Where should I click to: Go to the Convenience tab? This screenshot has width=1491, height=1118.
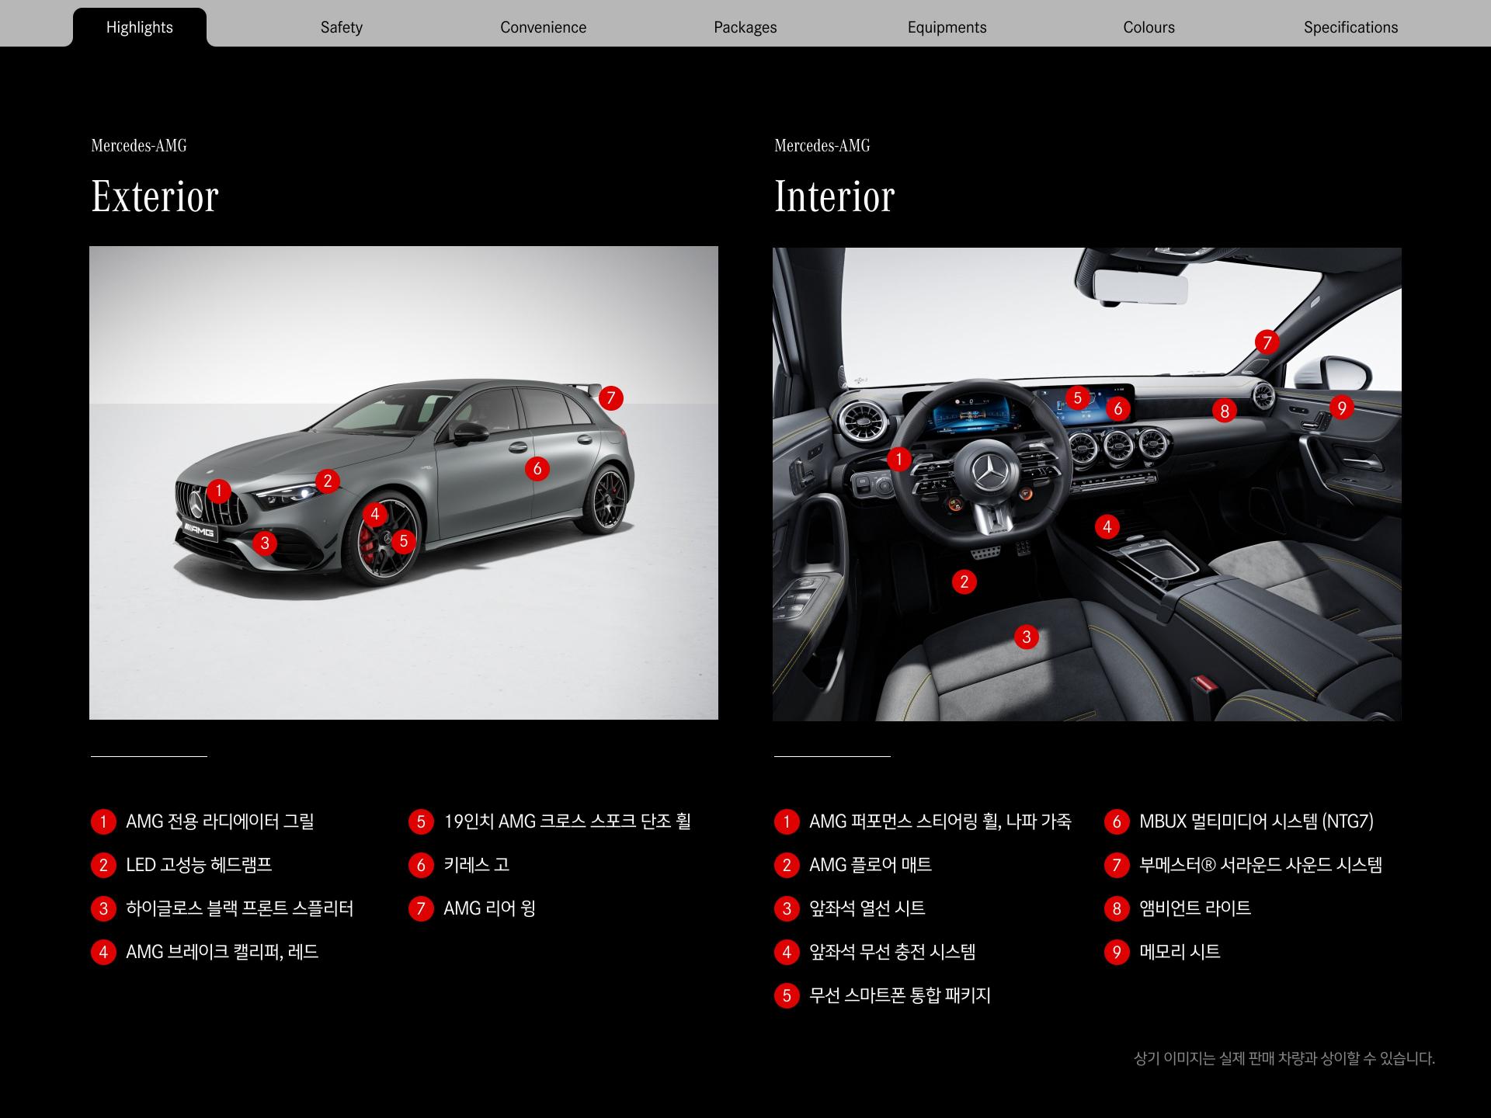click(544, 27)
